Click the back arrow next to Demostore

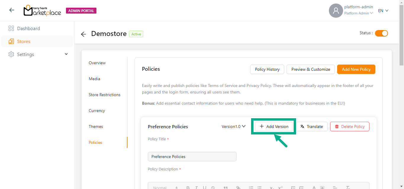click(83, 34)
